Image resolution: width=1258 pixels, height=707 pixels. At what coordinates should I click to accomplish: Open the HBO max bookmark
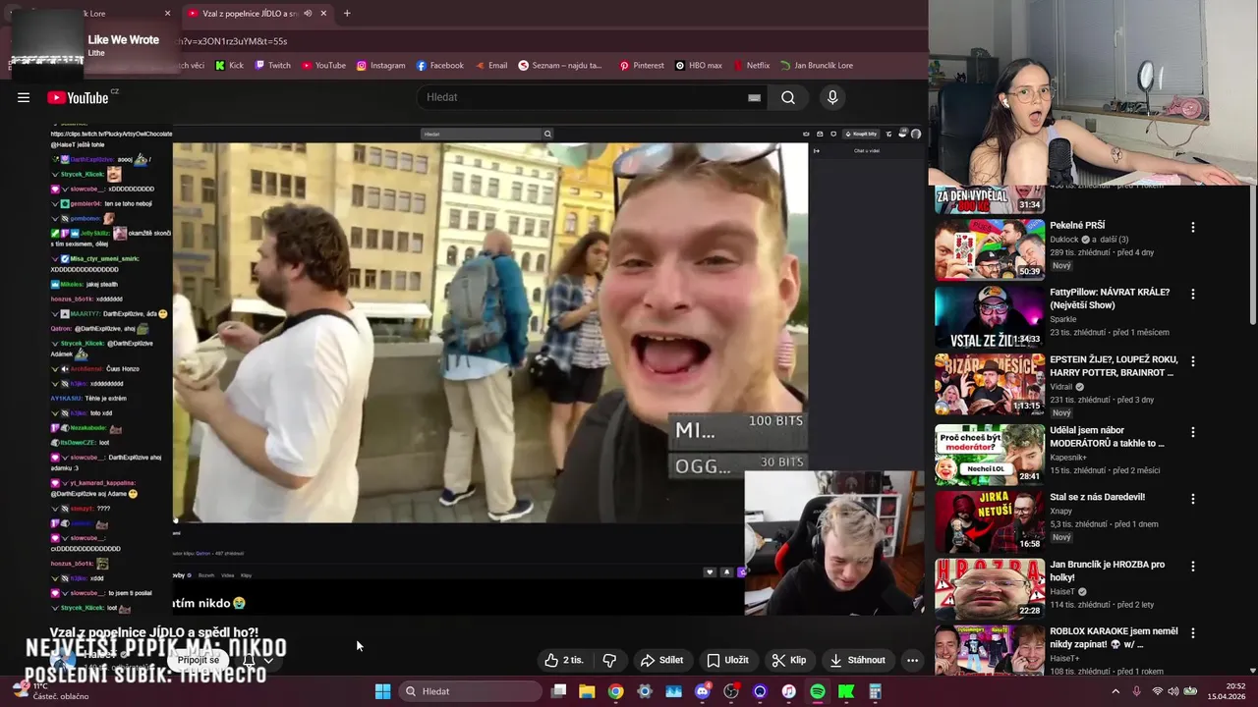coord(698,66)
